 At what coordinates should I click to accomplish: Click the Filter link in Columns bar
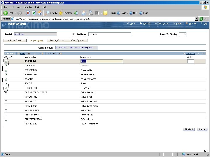point(22,54)
